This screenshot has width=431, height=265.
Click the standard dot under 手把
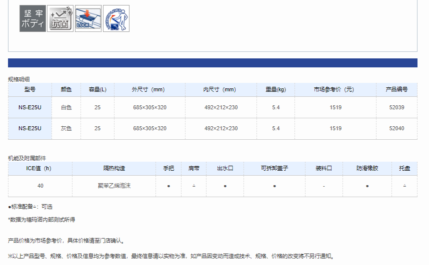coord(168,186)
